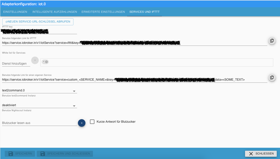Remove the asterisk chip from white list
280x159 pixels.
[46, 62]
